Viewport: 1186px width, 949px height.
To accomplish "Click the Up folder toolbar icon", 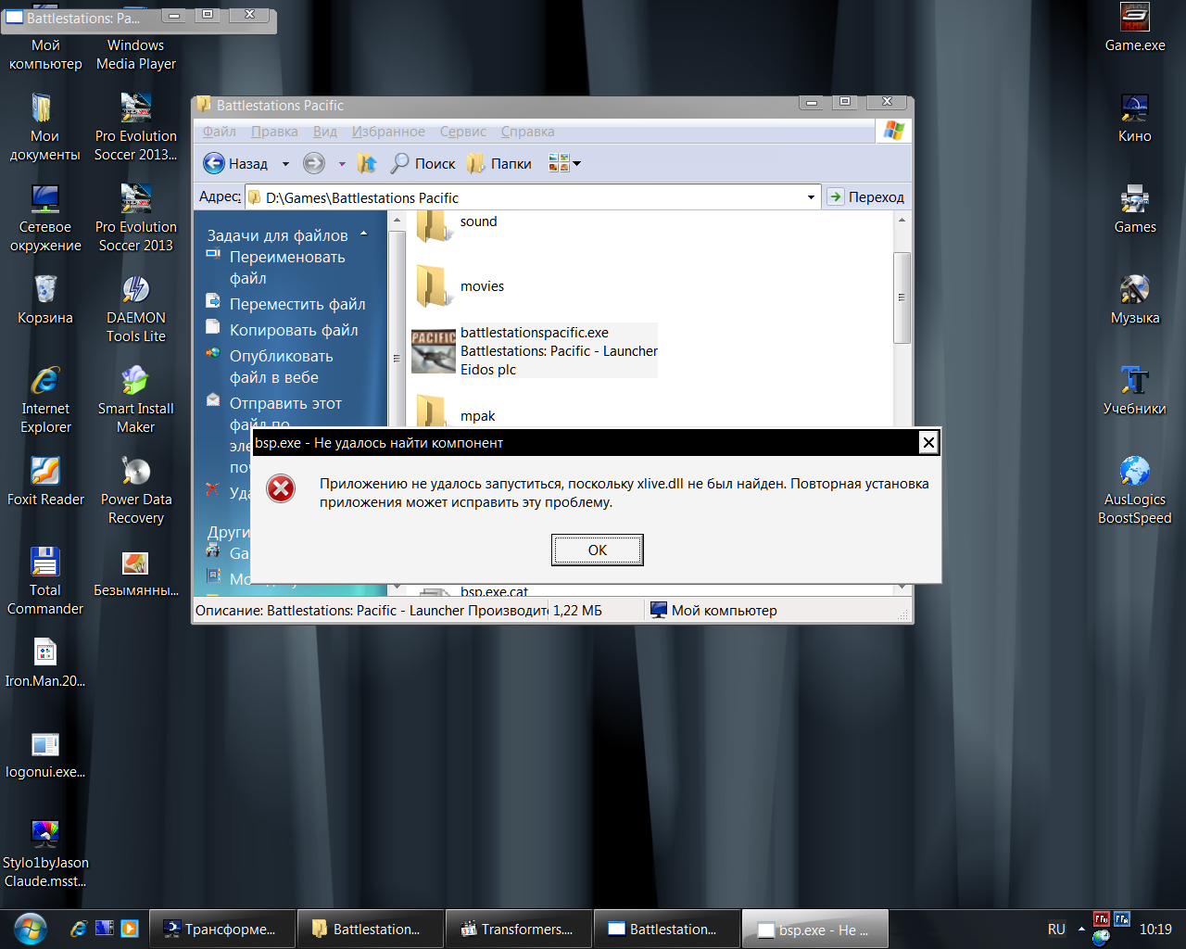I will [367, 163].
